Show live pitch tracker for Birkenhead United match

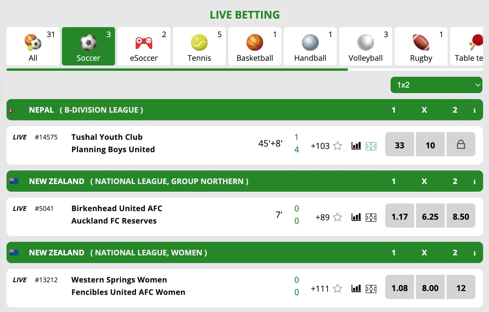click(x=371, y=217)
